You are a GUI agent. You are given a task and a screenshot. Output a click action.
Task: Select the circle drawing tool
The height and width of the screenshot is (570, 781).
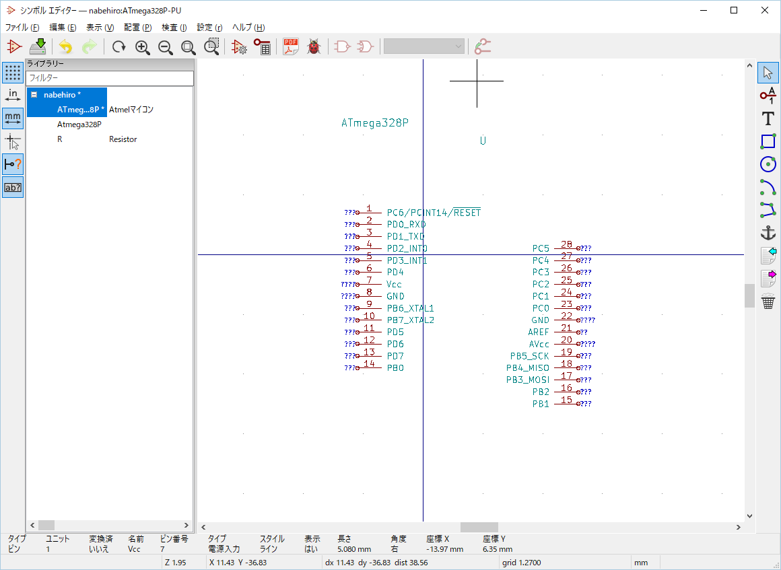click(768, 164)
